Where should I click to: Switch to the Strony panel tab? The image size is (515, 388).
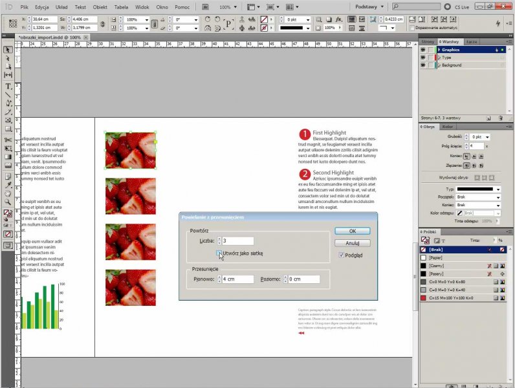tap(428, 41)
